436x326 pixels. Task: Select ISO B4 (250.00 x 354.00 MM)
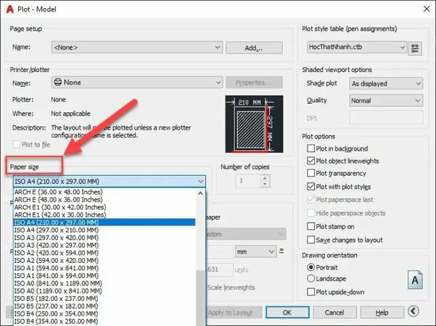pos(105,314)
